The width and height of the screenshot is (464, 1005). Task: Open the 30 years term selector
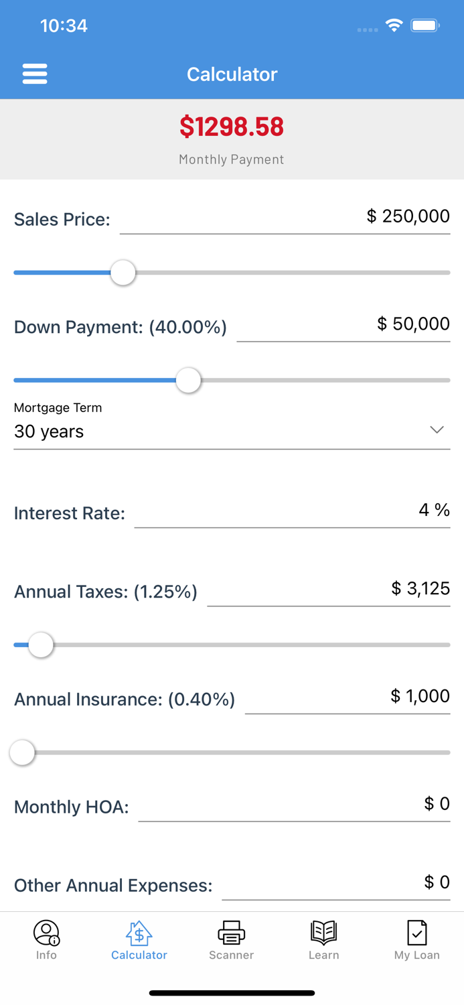coord(48,431)
